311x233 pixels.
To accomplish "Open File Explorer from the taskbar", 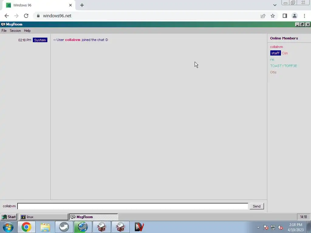I will coord(45,227).
